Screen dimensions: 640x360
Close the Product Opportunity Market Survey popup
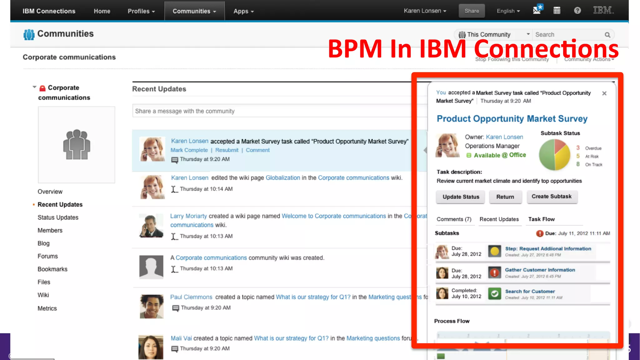(x=604, y=93)
